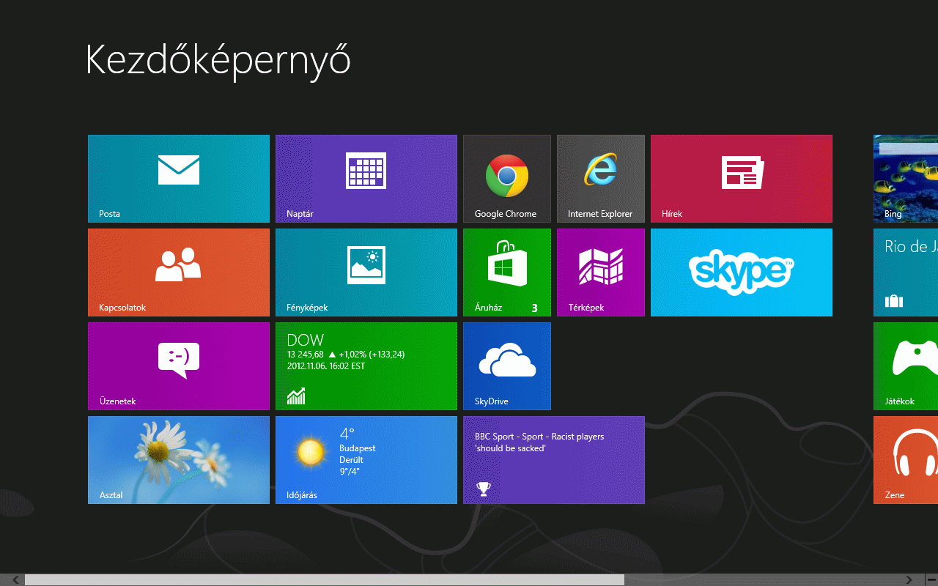938x586 pixels.
Task: Open the Posta mail tile
Action: point(179,179)
